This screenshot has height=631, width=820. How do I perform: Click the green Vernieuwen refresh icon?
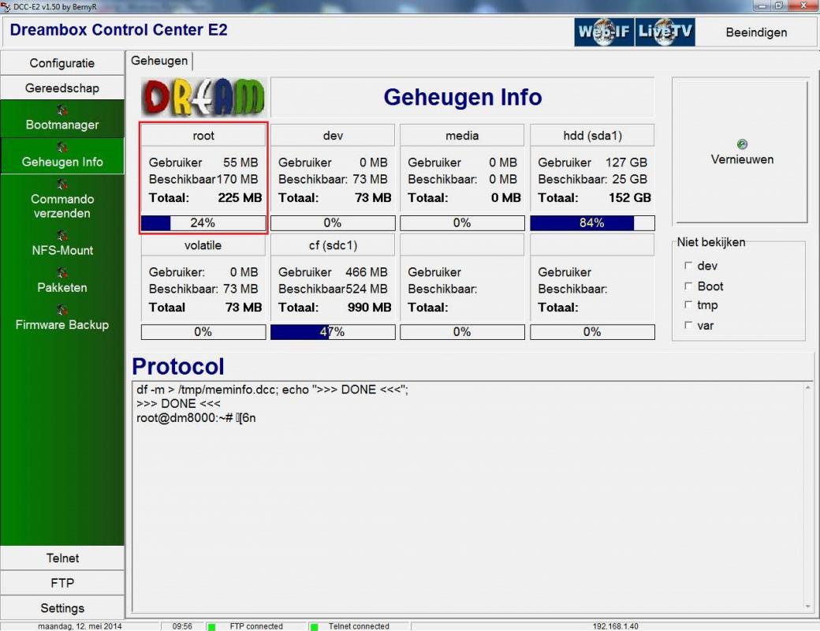[x=742, y=144]
